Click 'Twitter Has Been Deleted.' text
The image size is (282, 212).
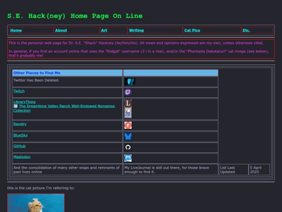pos(36,80)
